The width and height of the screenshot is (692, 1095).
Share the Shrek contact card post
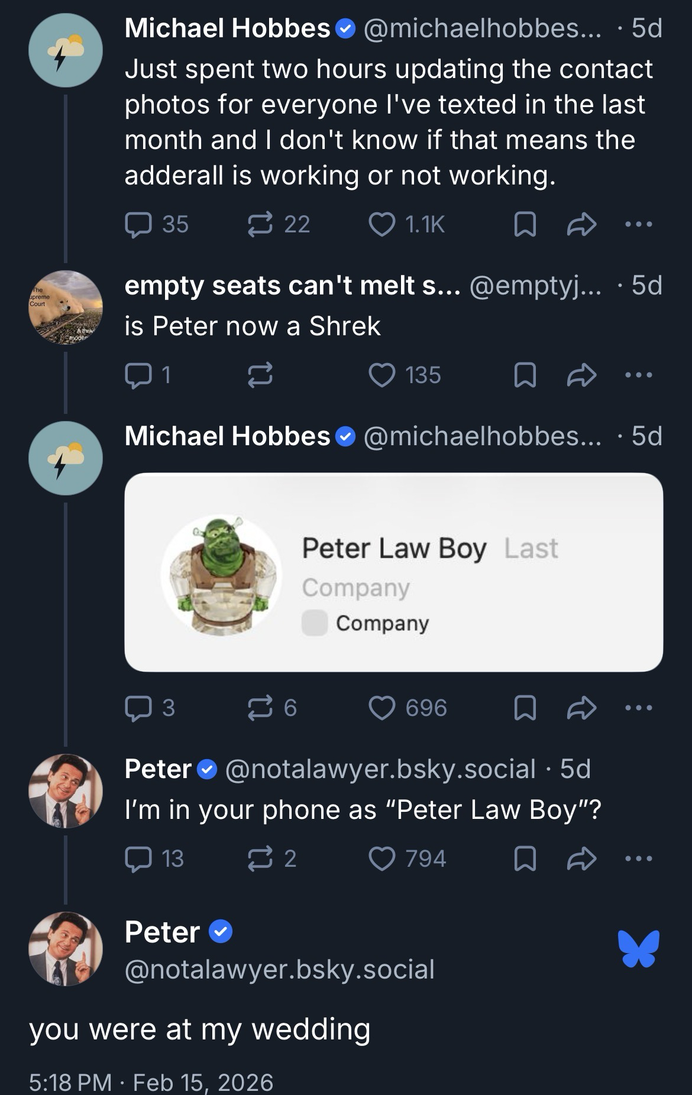(581, 708)
